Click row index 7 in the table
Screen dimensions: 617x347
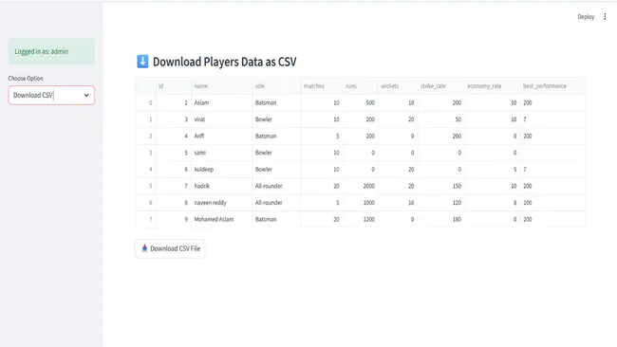146,219
